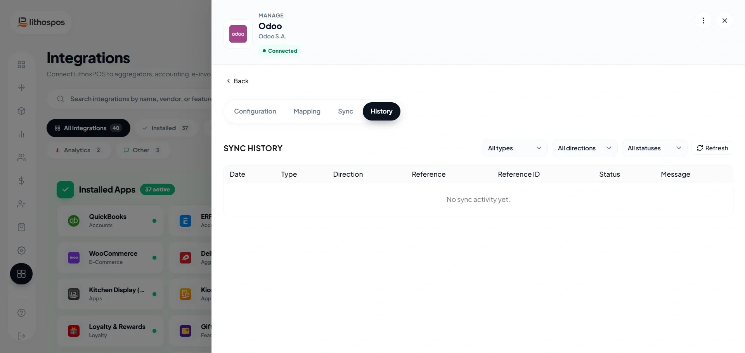Switch to the Sync tab

[x=345, y=112]
